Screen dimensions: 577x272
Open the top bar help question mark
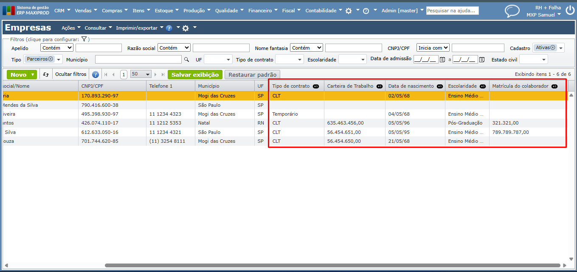coord(366,11)
